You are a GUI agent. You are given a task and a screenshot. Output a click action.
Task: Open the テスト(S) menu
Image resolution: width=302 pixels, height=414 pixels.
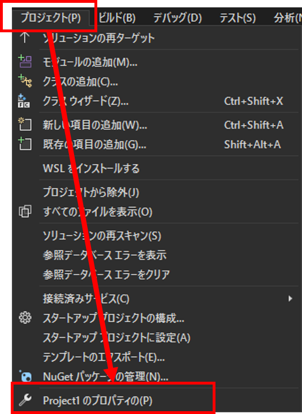point(238,18)
